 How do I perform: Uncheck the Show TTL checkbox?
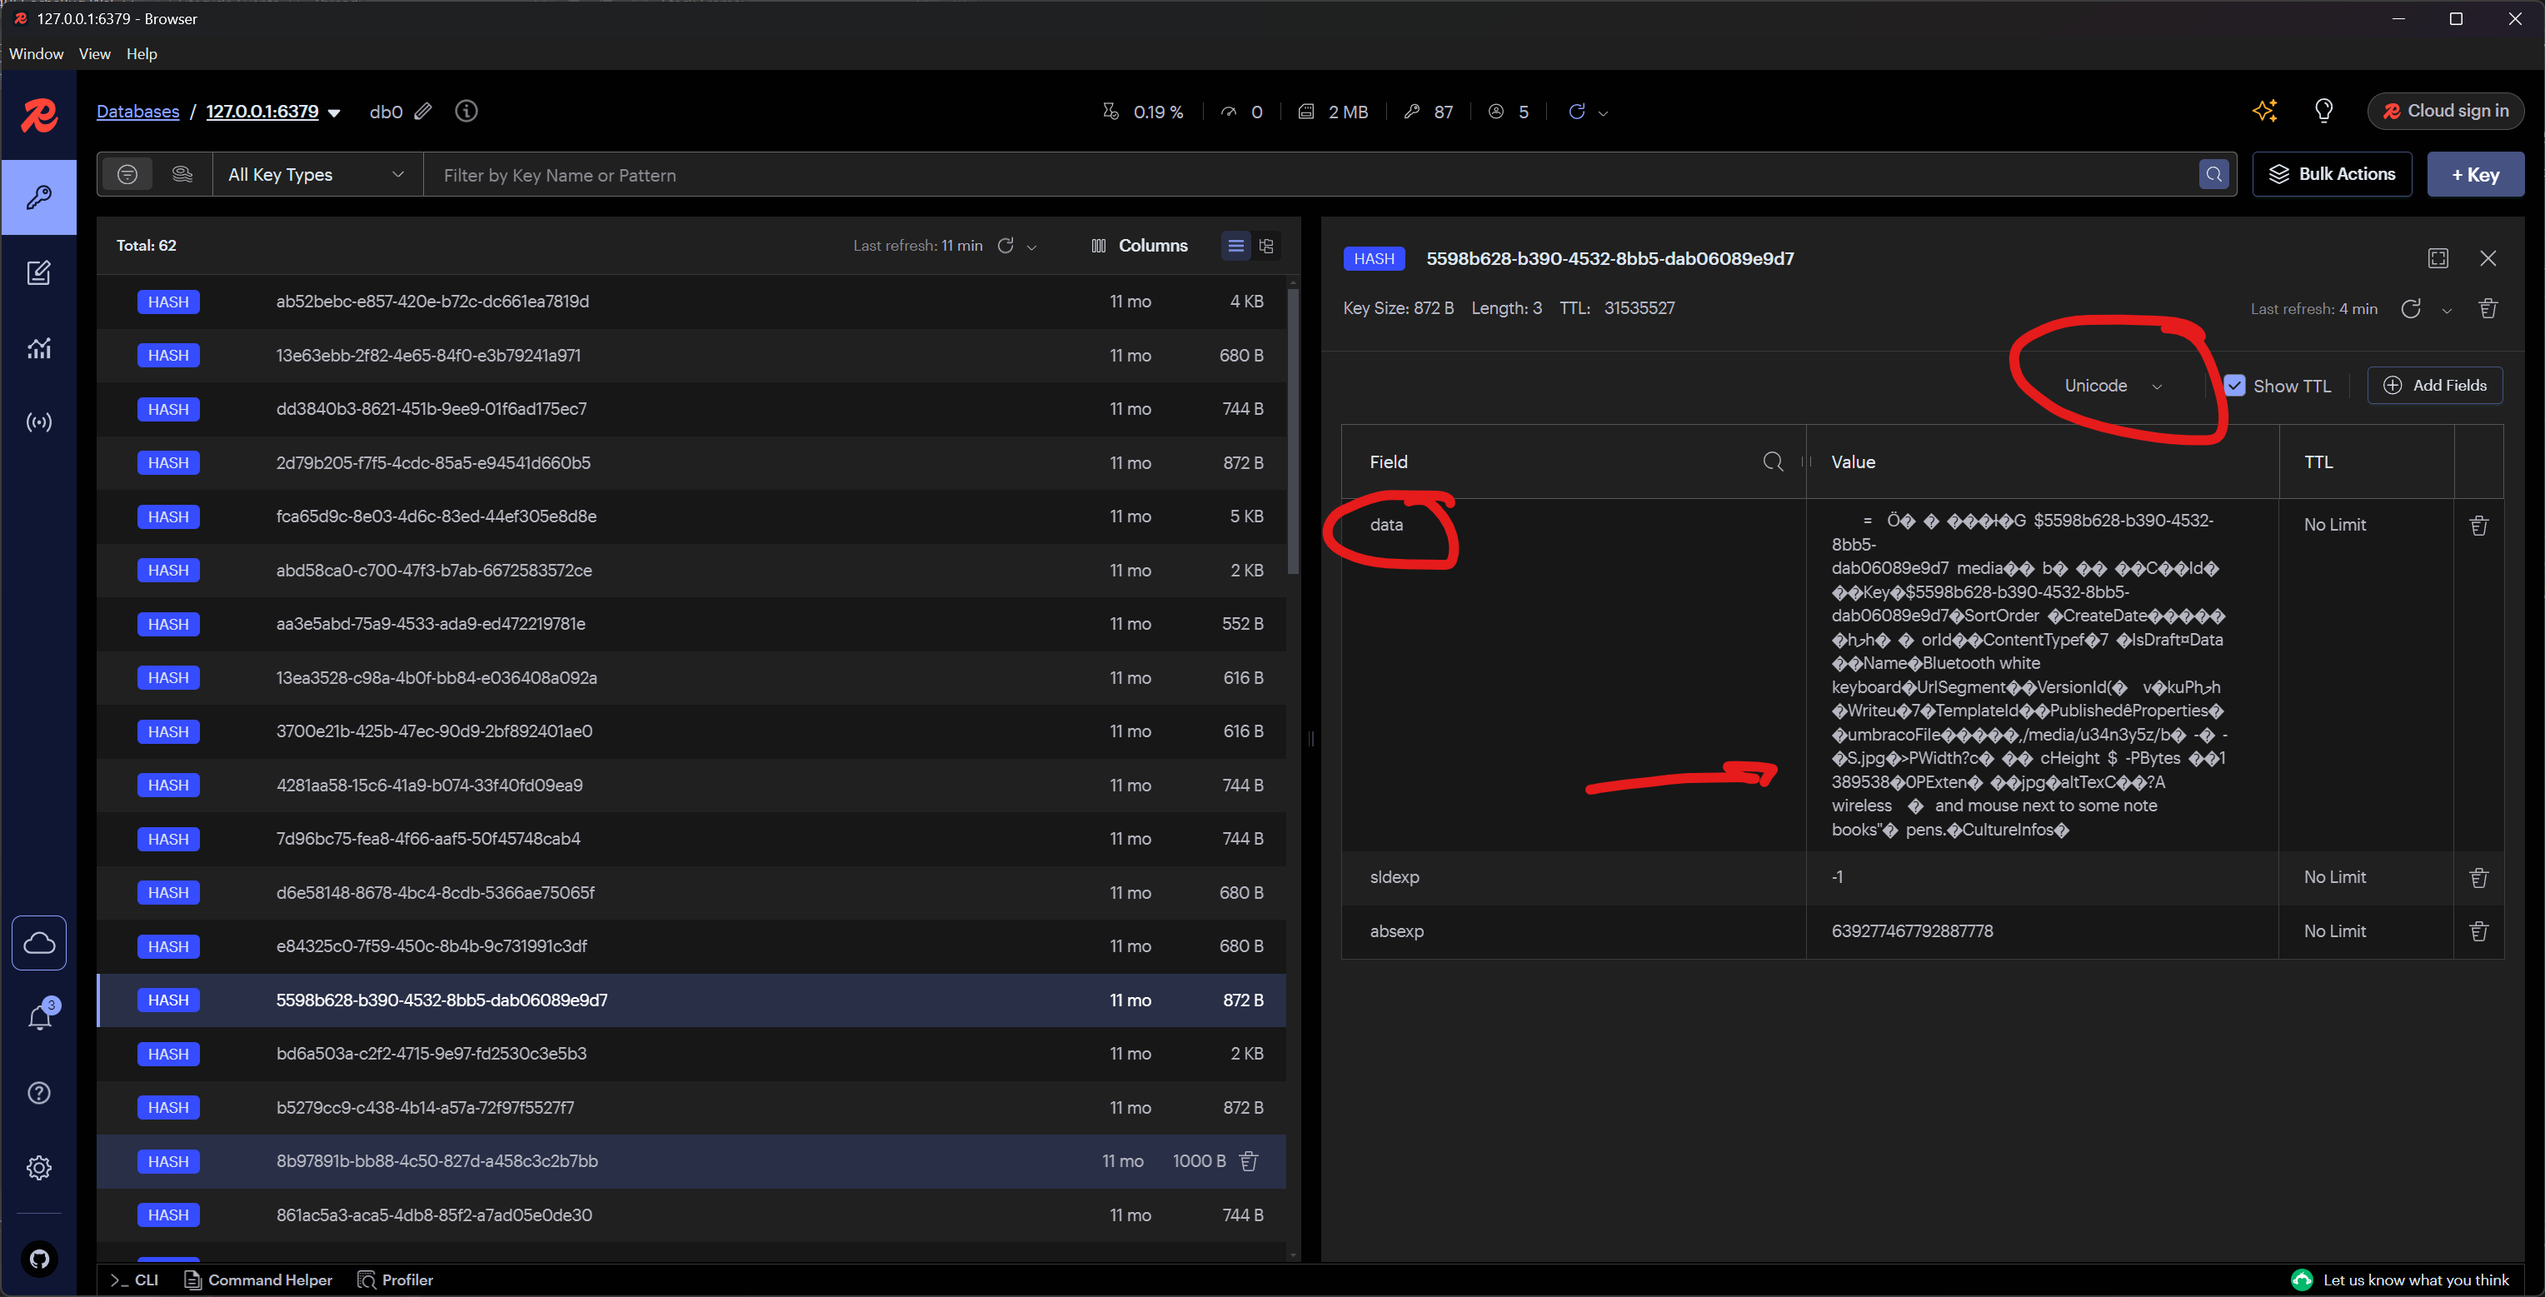[2235, 385]
